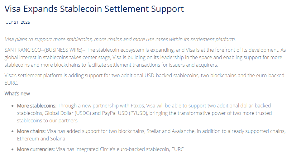Image resolution: width=301 pixels, height=156 pixels.
Task: Click the EURC text in last bullet
Action: coord(178,149)
